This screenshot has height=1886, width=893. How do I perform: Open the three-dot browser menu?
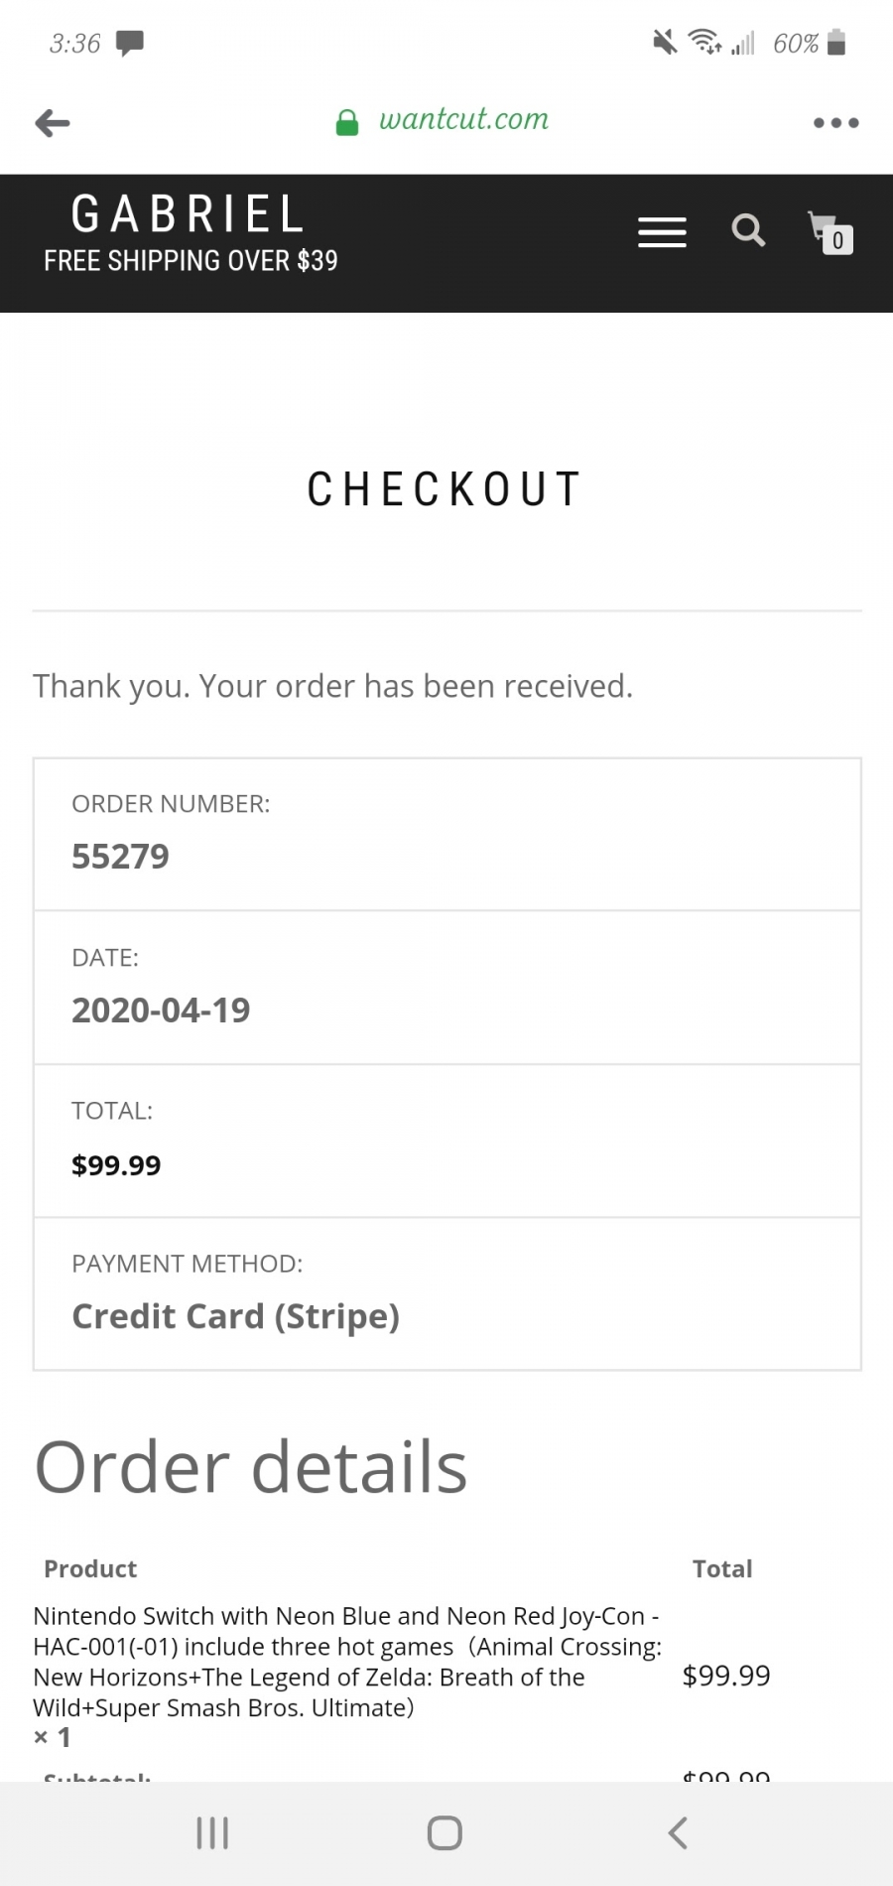(x=835, y=123)
